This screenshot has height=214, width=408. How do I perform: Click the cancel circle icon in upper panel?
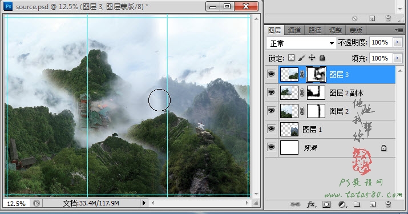(355, 18)
